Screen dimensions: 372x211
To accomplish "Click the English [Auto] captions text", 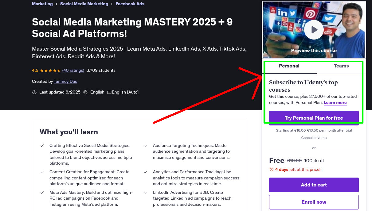I will pyautogui.click(x=125, y=92).
